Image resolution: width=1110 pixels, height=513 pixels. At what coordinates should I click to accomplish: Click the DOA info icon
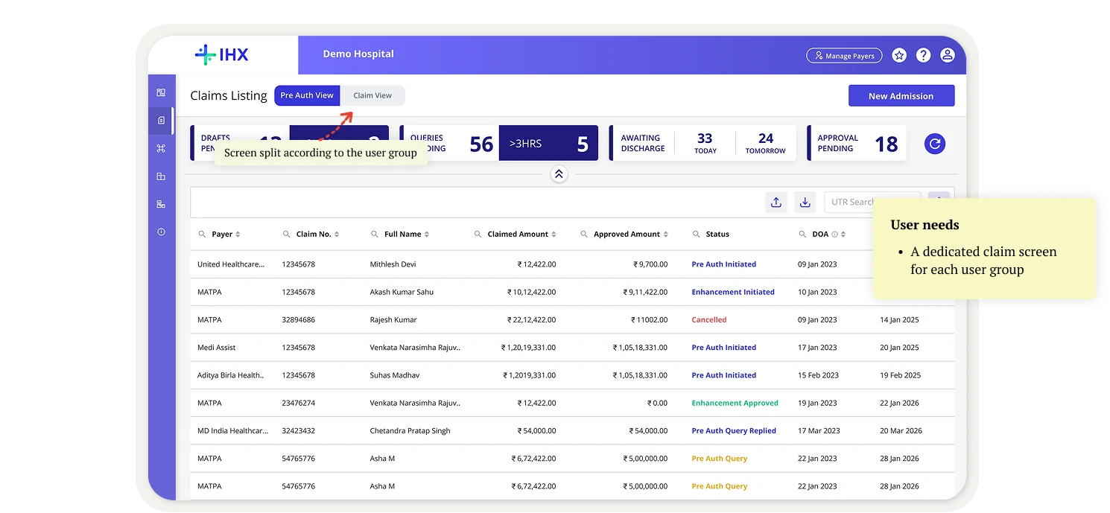834,235
